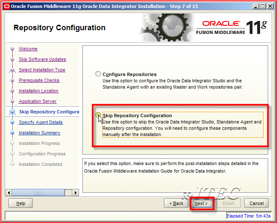Click the Repository Configuration page heading
277x223 pixels.
[x=59, y=28]
